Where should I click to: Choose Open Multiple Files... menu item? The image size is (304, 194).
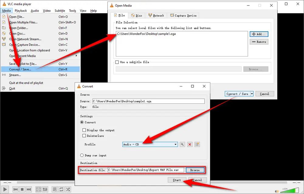coord(40,22)
